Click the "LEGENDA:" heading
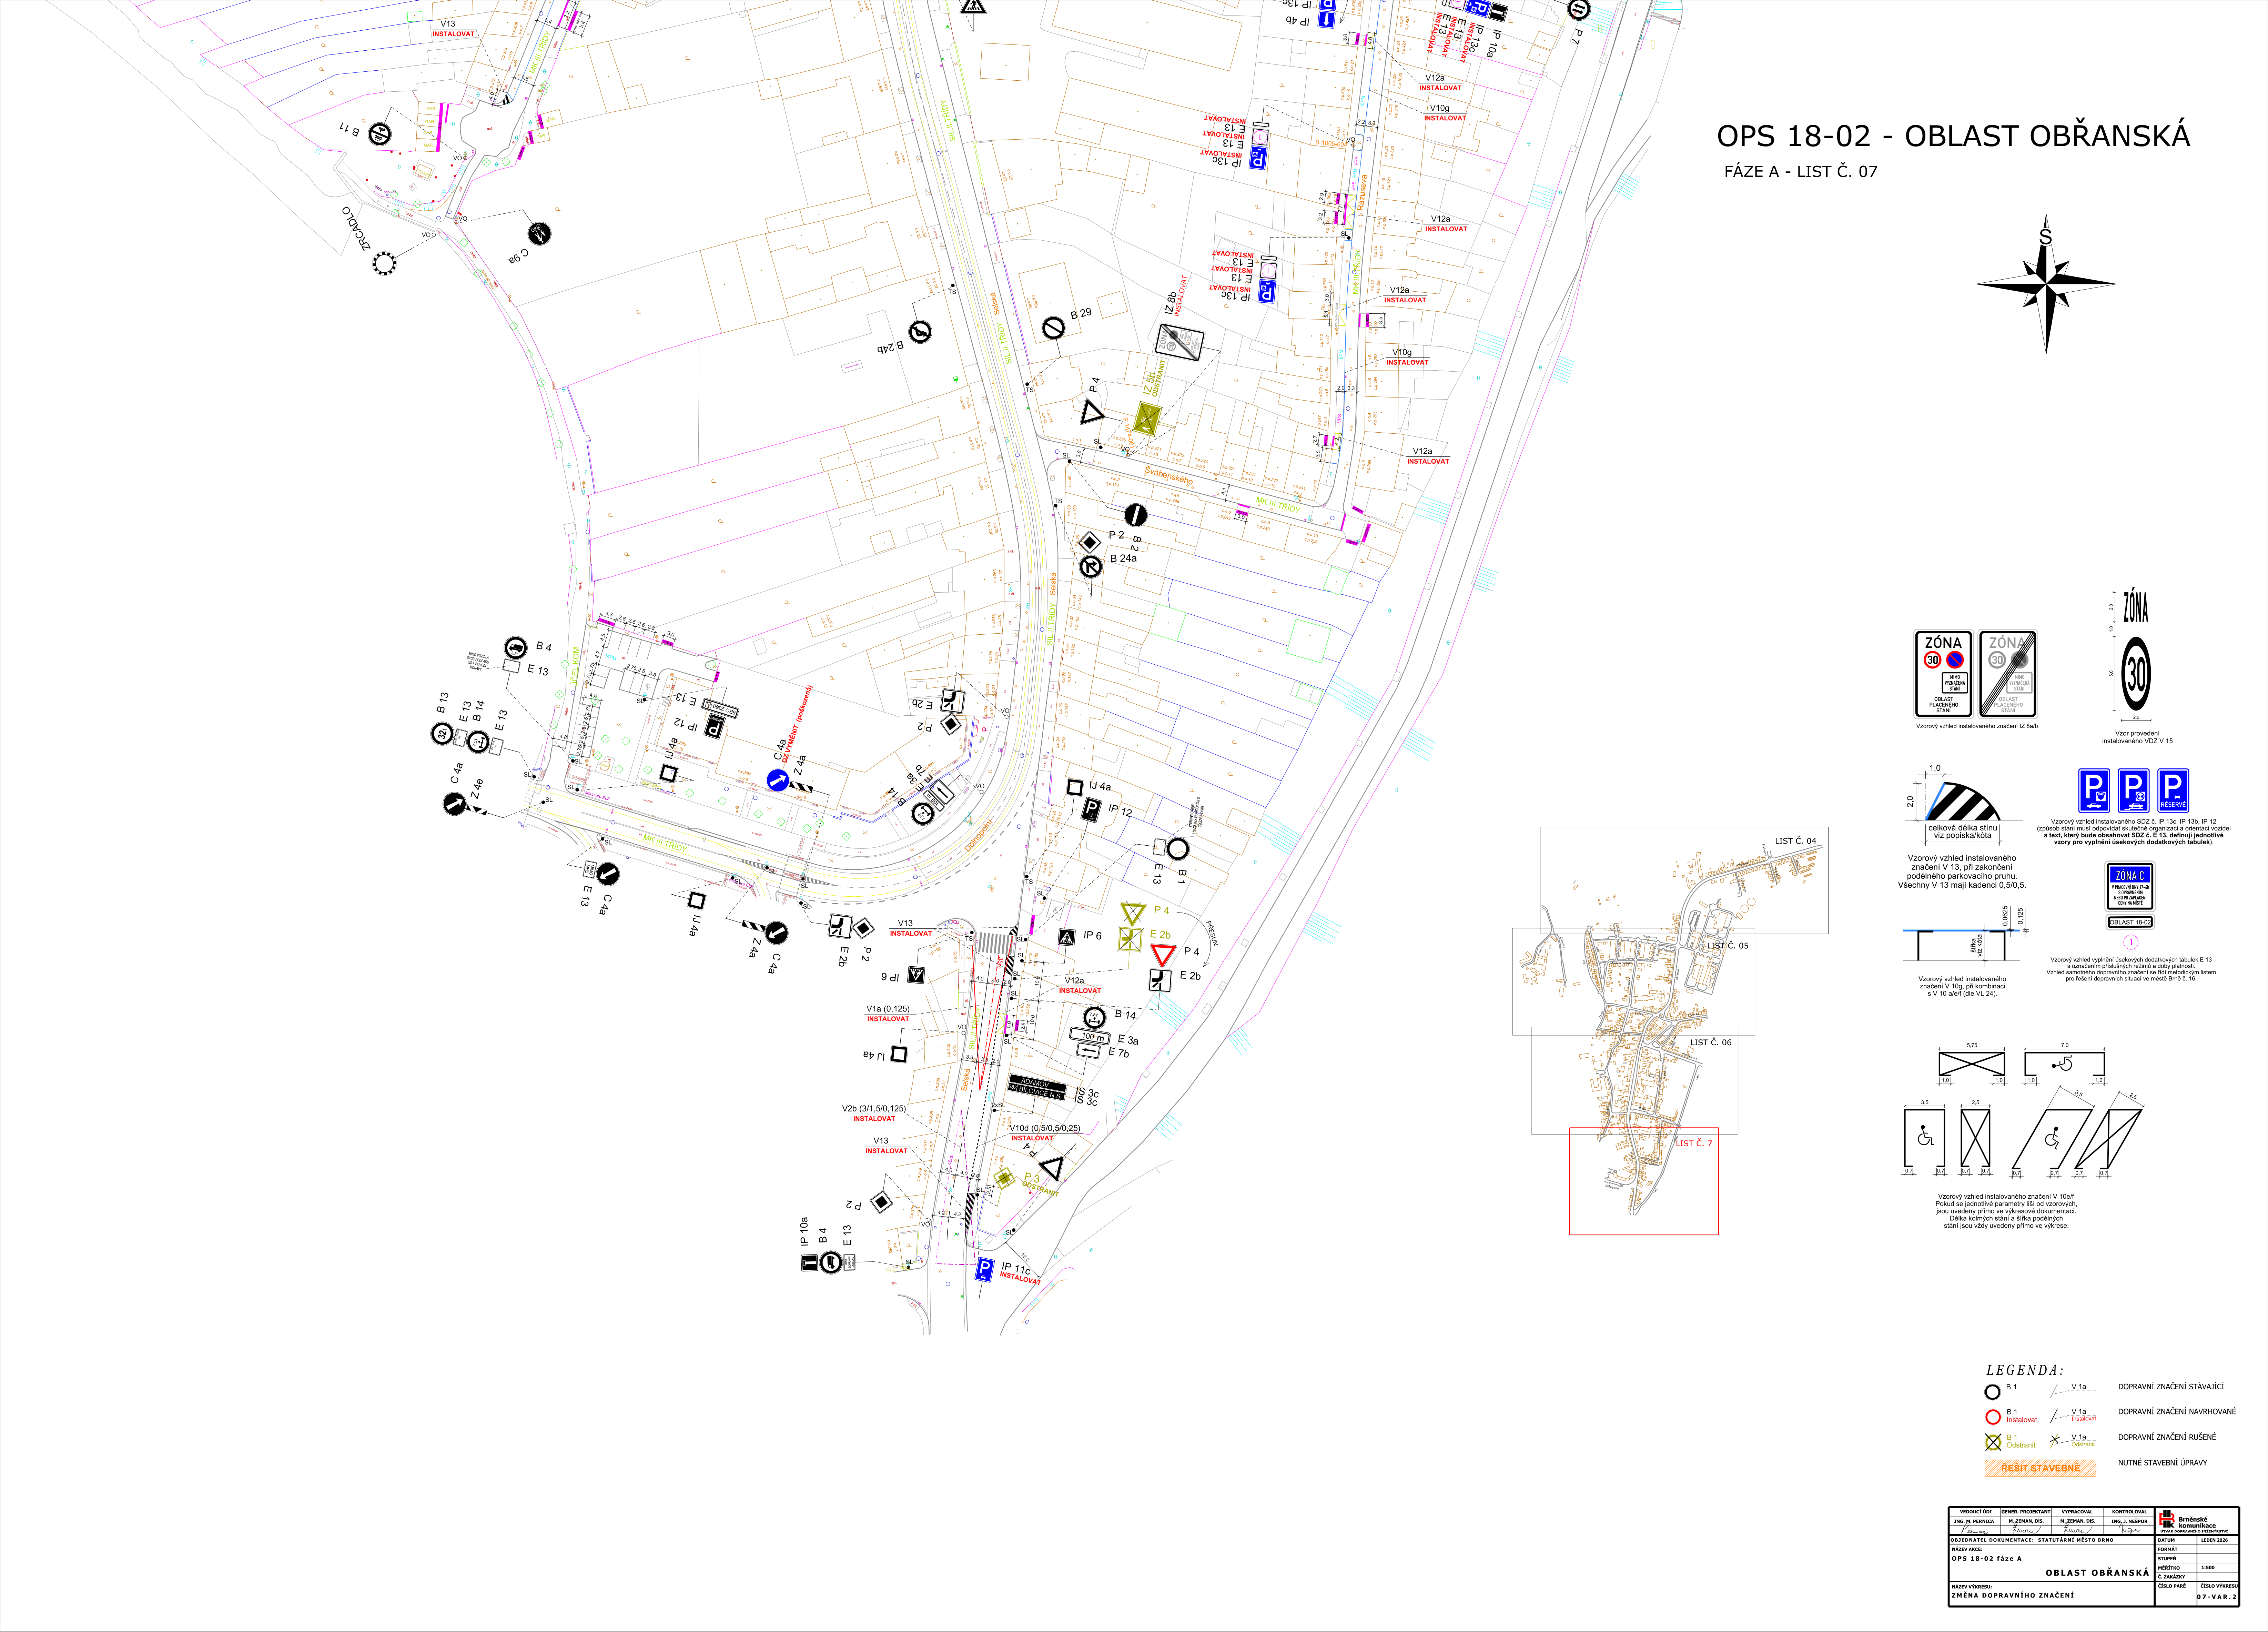Image resolution: width=2268 pixels, height=1632 pixels. [2025, 1370]
